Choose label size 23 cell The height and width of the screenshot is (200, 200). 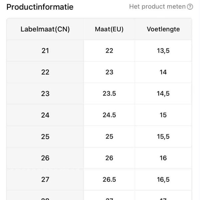45,94
